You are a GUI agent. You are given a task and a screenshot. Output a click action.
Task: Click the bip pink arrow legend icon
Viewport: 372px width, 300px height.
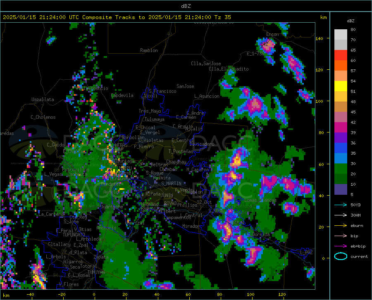341,236
